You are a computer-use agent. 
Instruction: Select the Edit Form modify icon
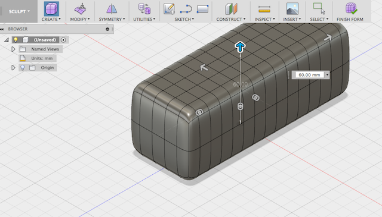80,10
